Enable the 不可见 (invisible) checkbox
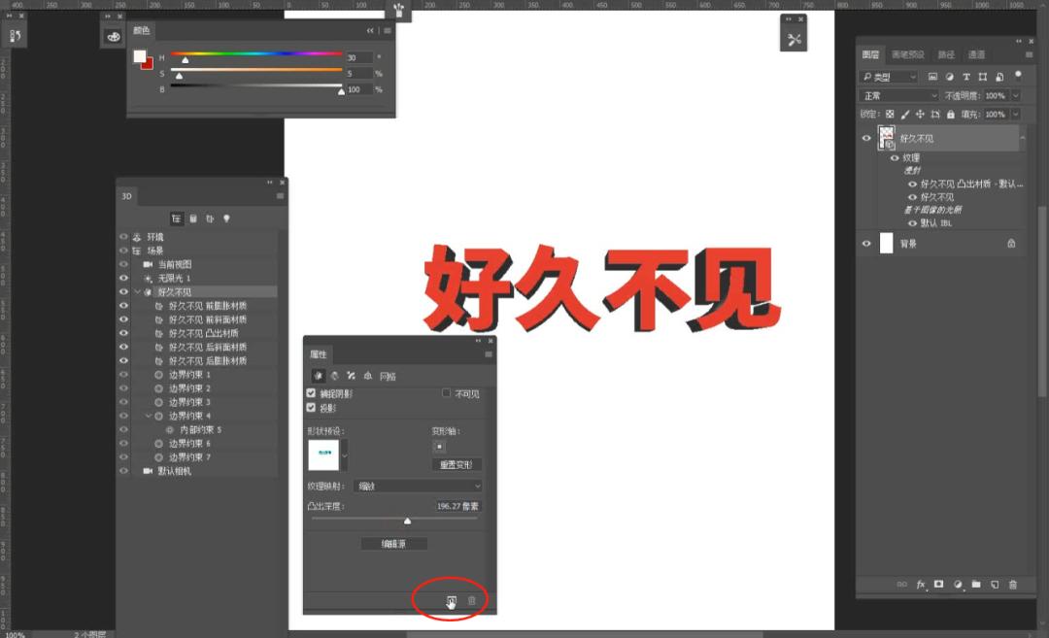The width and height of the screenshot is (1049, 638). coord(447,393)
